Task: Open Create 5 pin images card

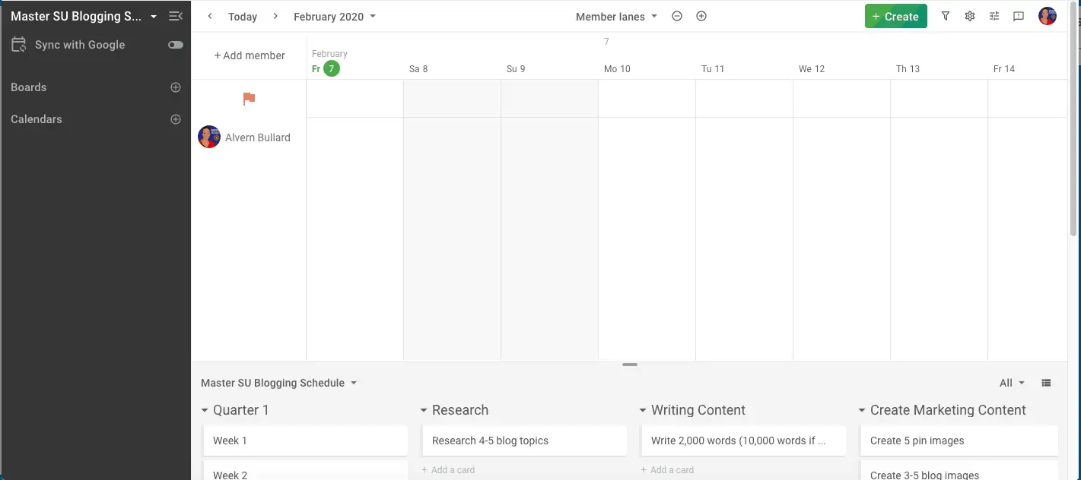Action: click(x=959, y=441)
